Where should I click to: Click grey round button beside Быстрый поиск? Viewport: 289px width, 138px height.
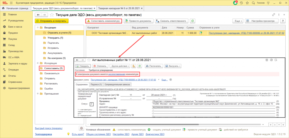(x=82, y=128)
